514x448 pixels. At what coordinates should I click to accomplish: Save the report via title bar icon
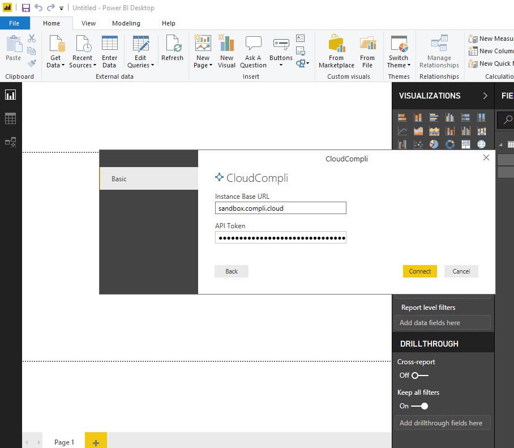point(26,8)
